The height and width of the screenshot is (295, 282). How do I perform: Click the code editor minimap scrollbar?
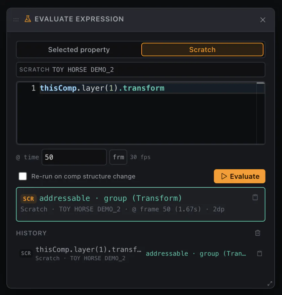point(261,113)
